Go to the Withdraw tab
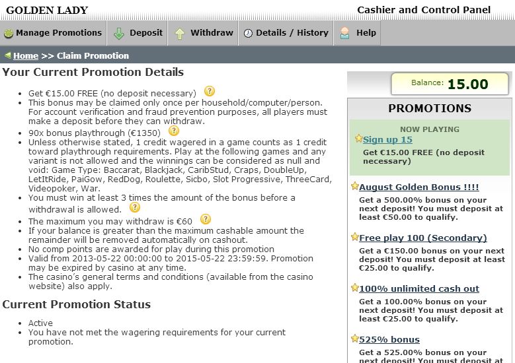This screenshot has width=515, height=363. pos(203,33)
